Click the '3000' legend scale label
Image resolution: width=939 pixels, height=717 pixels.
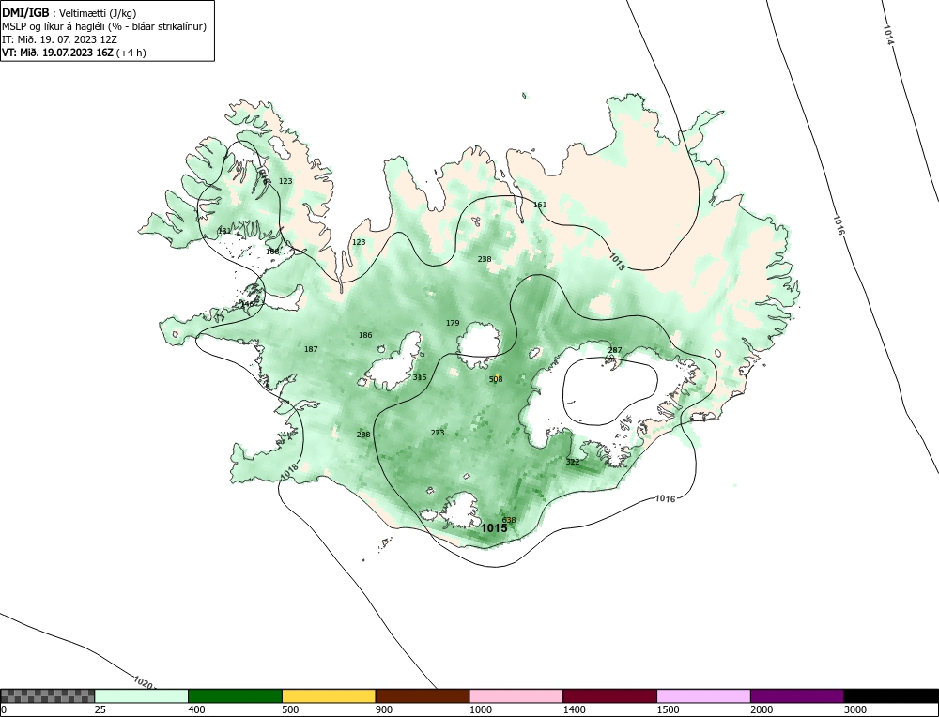pos(855,709)
